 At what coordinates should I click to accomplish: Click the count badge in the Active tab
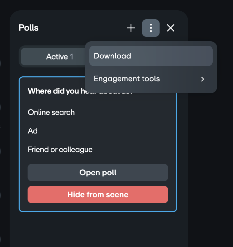[71, 57]
